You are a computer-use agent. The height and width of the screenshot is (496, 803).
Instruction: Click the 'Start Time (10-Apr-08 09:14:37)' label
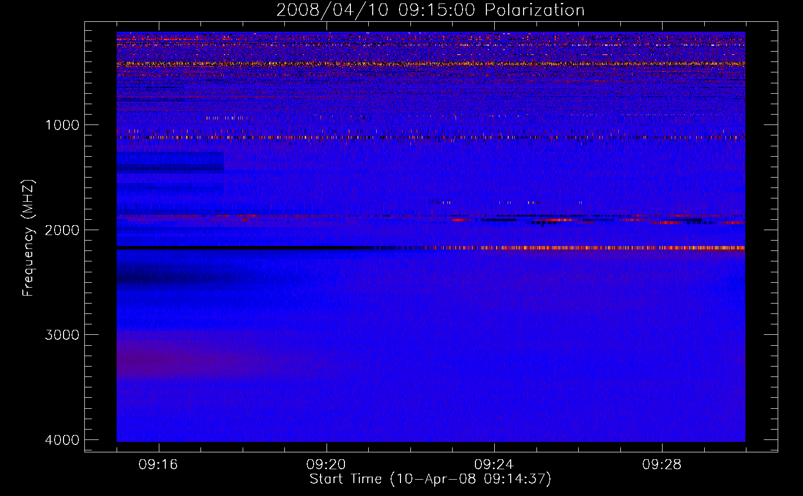[x=430, y=479]
